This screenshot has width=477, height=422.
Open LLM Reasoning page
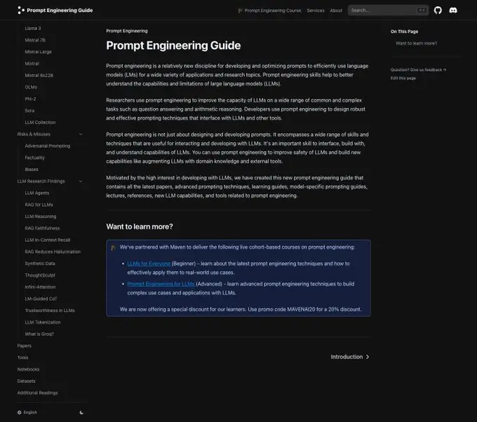[41, 217]
